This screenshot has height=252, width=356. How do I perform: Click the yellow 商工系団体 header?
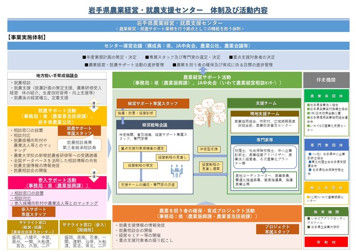[x=327, y=188]
